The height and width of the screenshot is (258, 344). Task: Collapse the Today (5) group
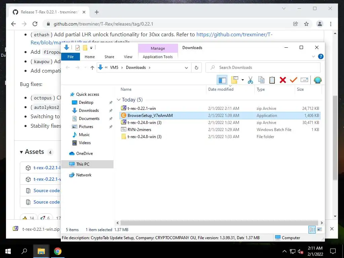click(x=119, y=99)
